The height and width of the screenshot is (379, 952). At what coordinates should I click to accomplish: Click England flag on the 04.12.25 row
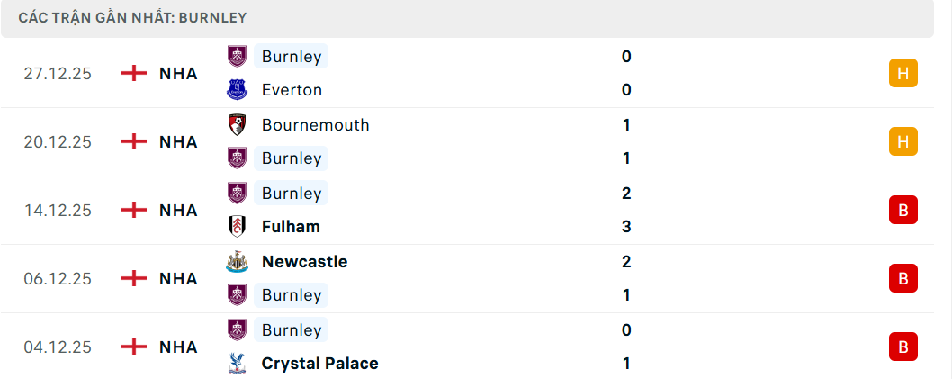click(134, 347)
